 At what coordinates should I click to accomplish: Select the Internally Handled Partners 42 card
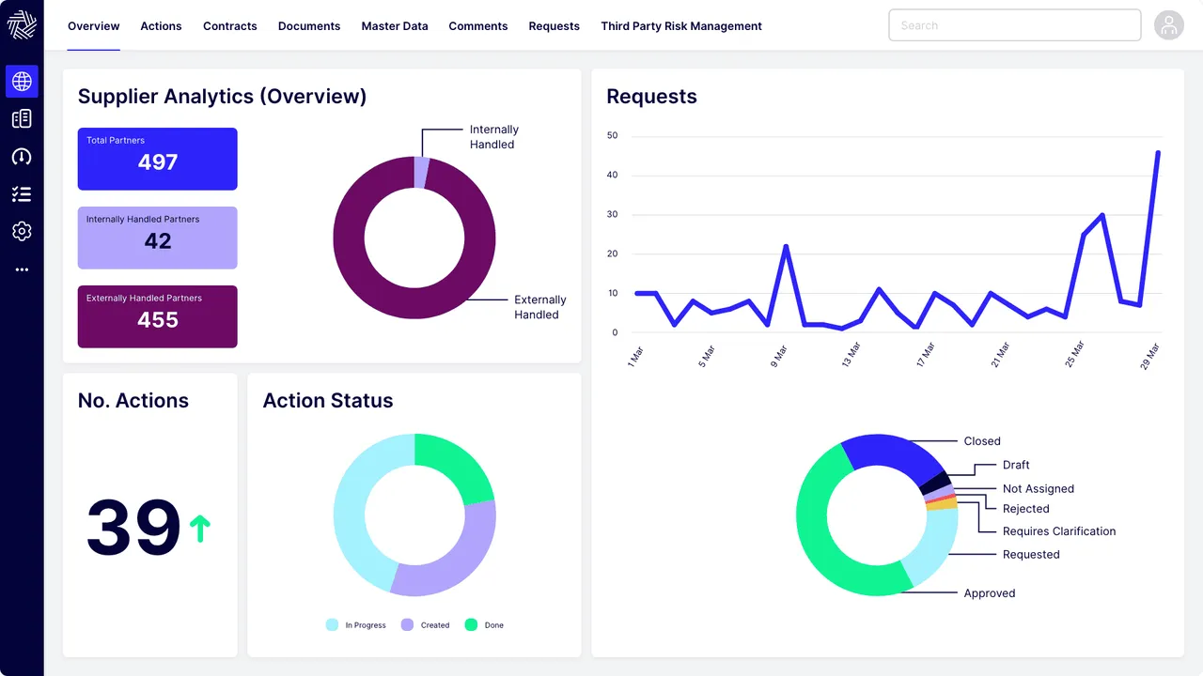point(158,238)
